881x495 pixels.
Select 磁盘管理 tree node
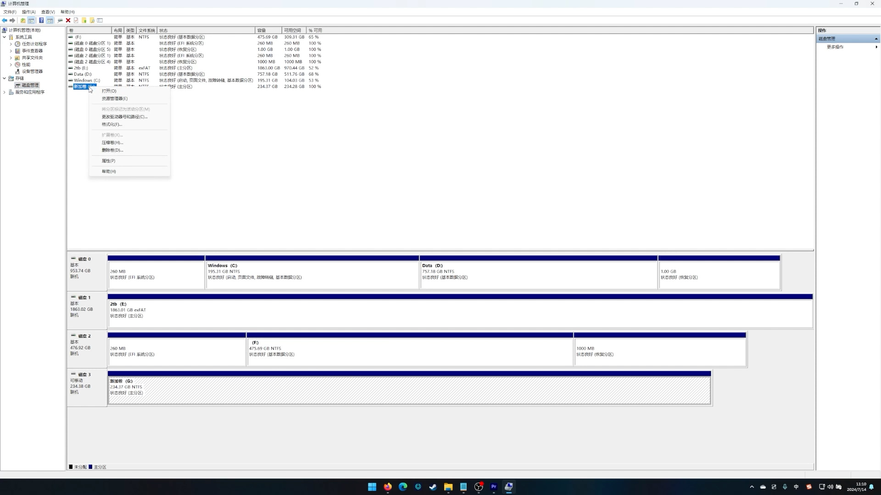point(30,85)
